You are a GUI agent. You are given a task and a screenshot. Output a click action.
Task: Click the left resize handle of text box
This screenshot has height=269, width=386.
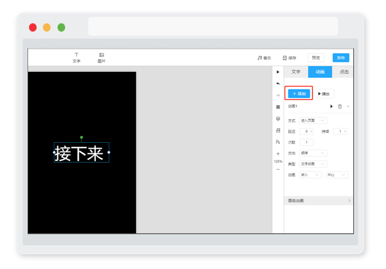(x=54, y=153)
